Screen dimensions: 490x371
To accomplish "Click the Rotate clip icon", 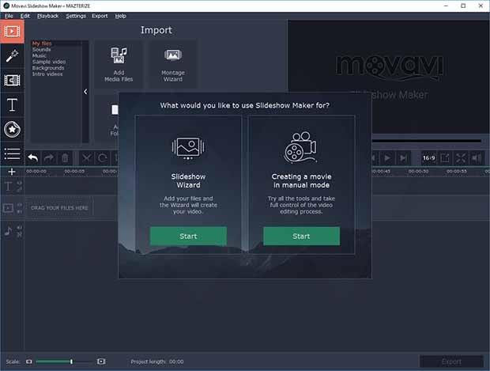I will [102, 158].
